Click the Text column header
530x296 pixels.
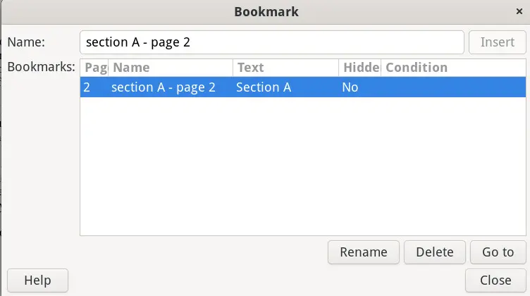pyautogui.click(x=285, y=68)
